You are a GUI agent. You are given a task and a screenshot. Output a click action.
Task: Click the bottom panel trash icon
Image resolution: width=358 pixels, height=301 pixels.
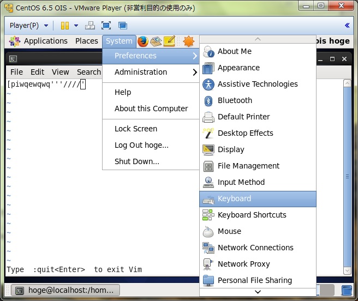[347, 290]
